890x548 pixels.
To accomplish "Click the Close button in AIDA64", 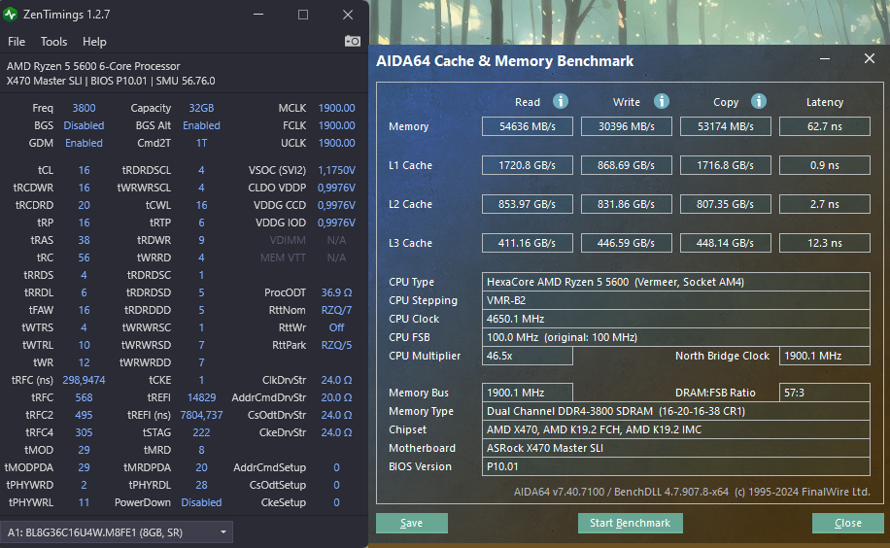I will tap(848, 523).
